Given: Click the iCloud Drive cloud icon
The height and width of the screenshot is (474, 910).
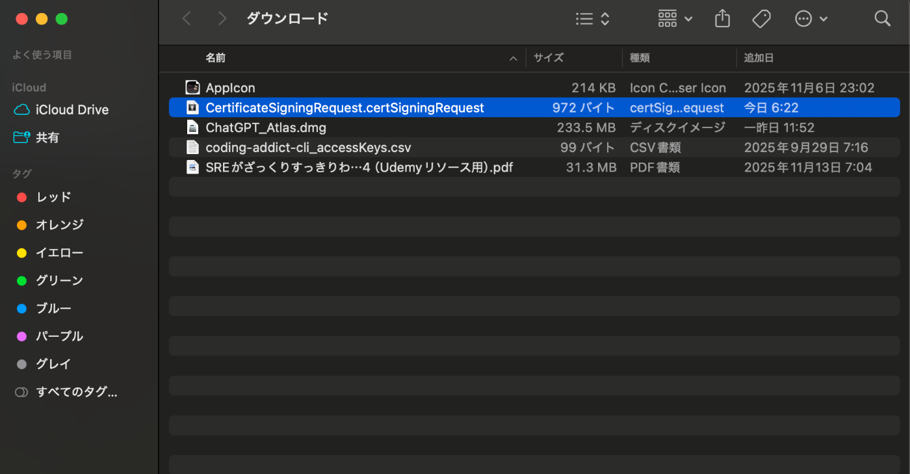Looking at the screenshot, I should click(x=21, y=110).
